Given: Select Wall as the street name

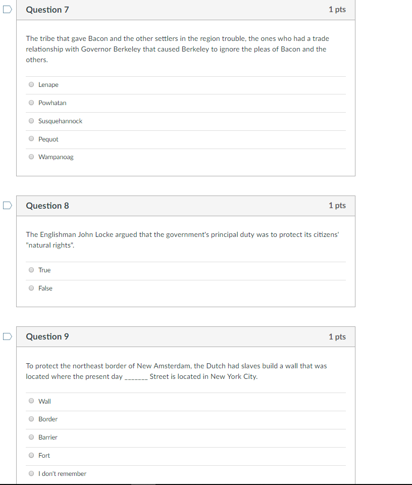Looking at the screenshot, I should (x=31, y=401).
